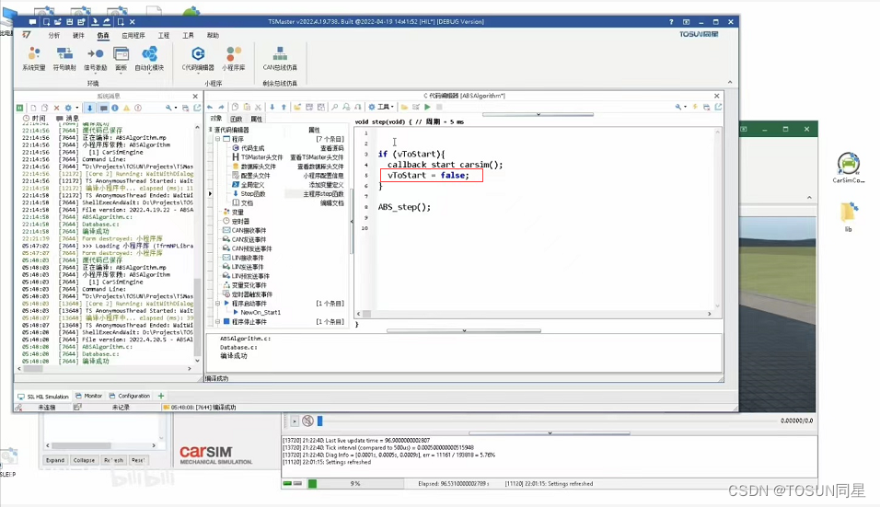Open 信号激励 signal stimulus tool
This screenshot has width=880, height=507.
[95, 59]
